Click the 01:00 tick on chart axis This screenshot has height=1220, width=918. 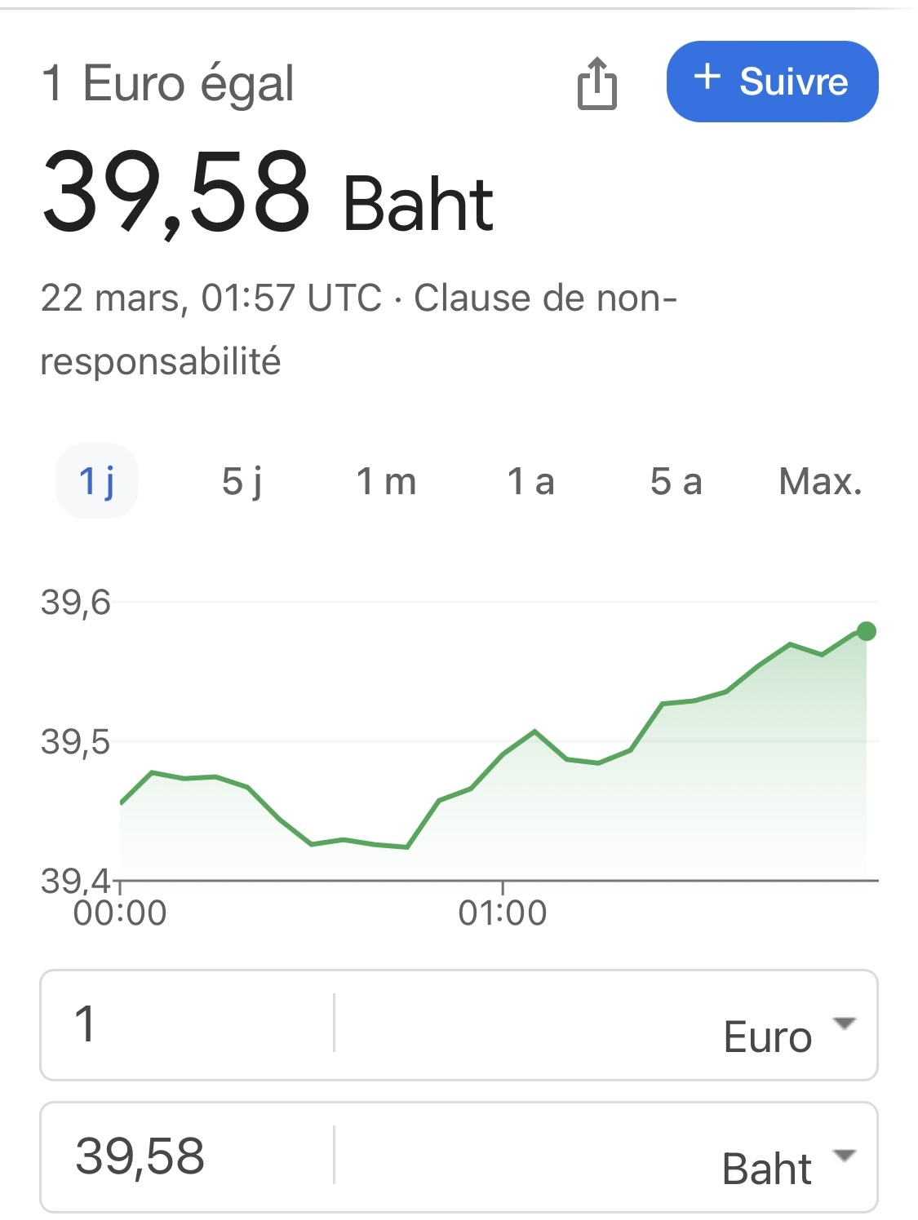coord(502,913)
